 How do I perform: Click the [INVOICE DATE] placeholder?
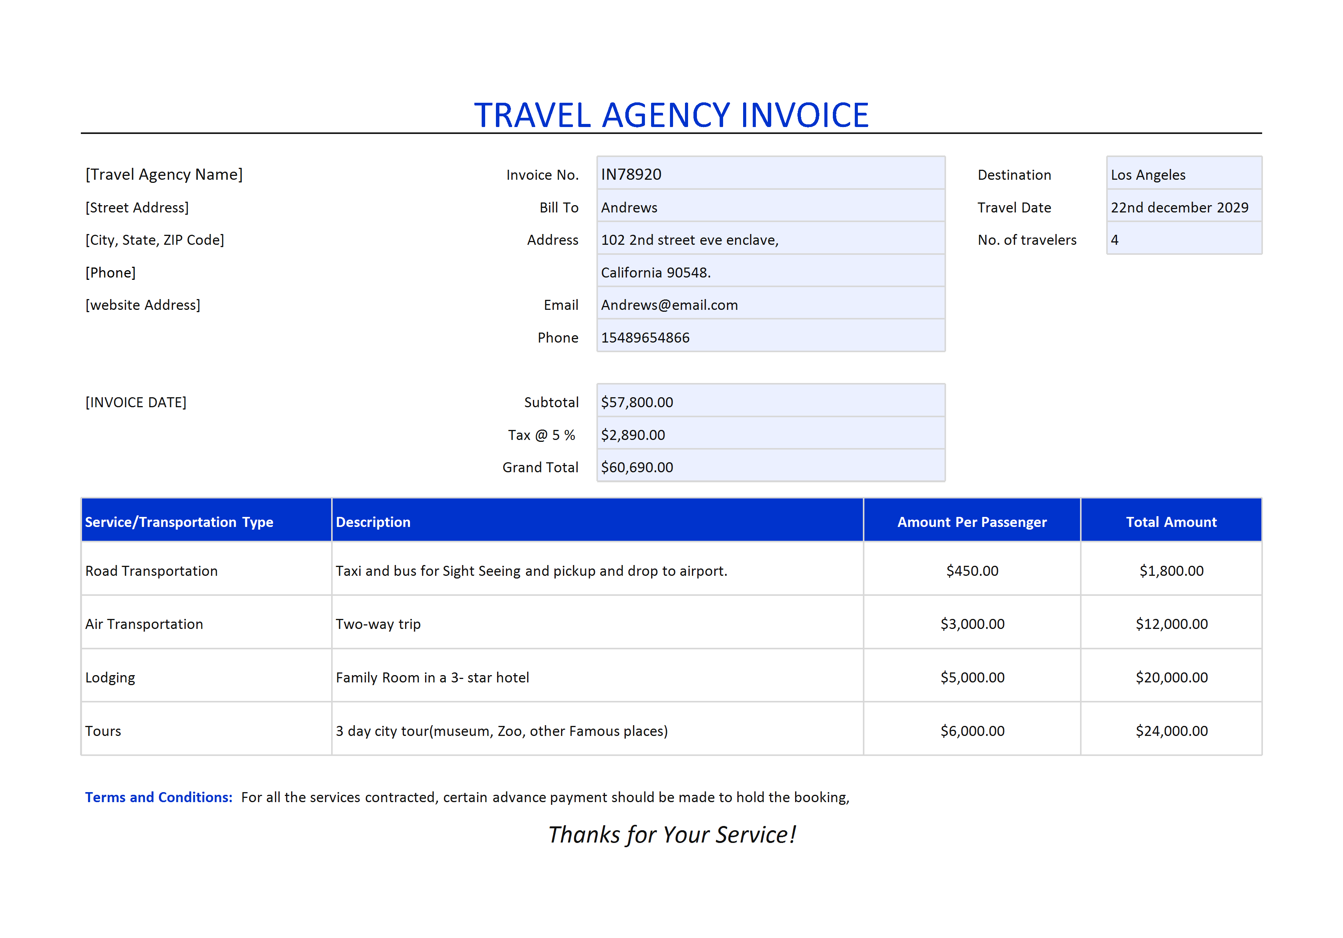tap(136, 402)
